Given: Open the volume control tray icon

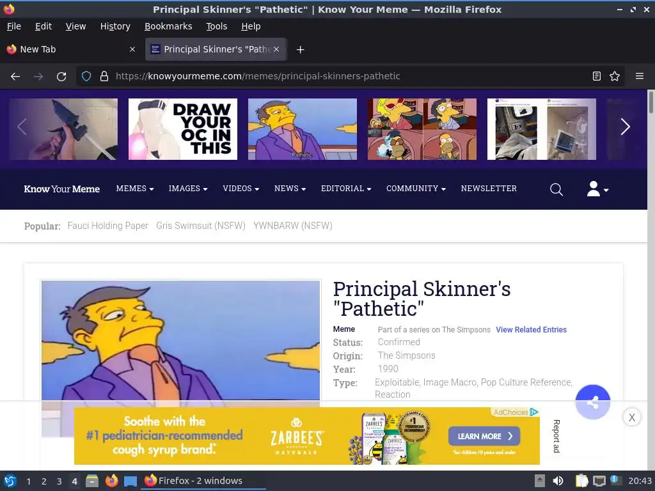Looking at the screenshot, I should point(558,481).
